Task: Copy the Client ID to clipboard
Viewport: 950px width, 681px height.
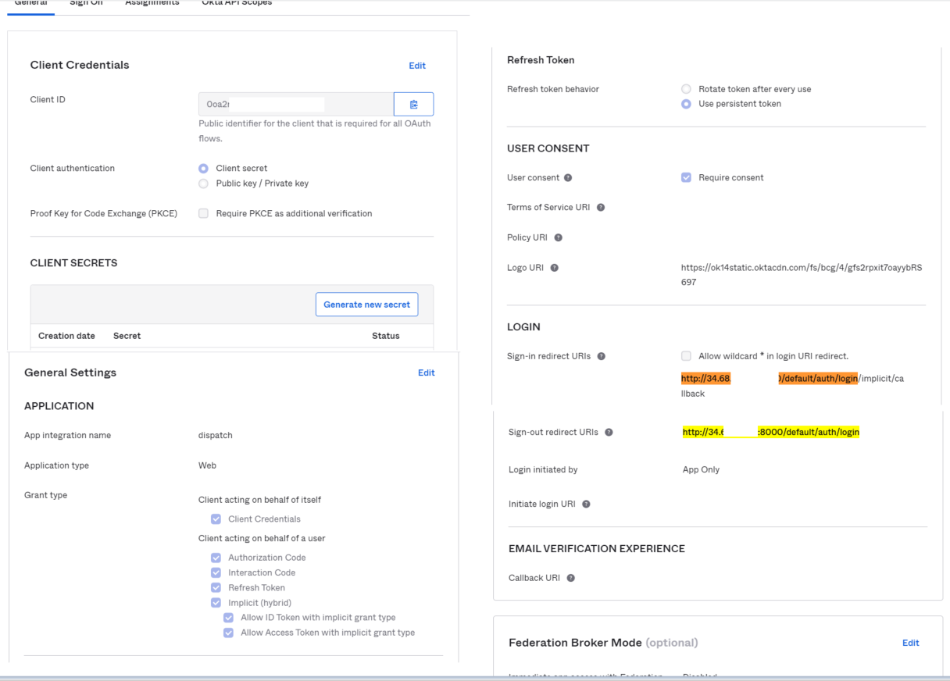Action: coord(413,104)
